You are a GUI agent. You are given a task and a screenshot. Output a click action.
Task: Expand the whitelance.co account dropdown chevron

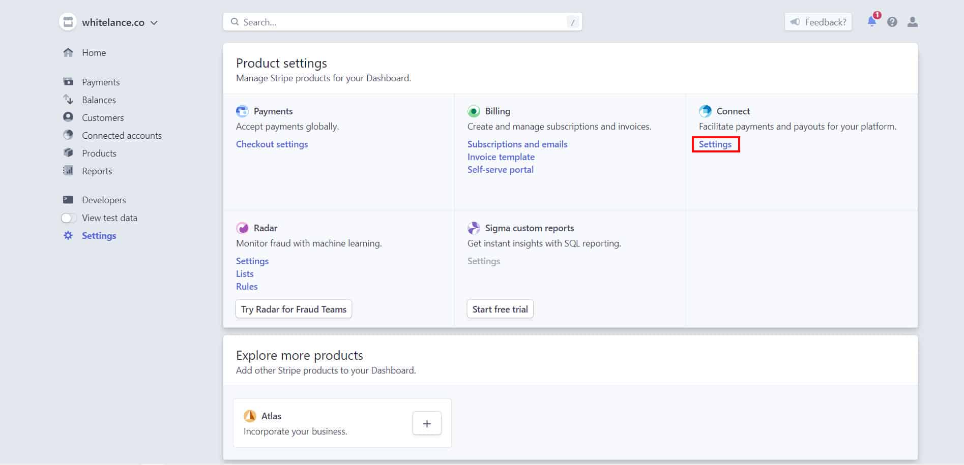click(154, 23)
